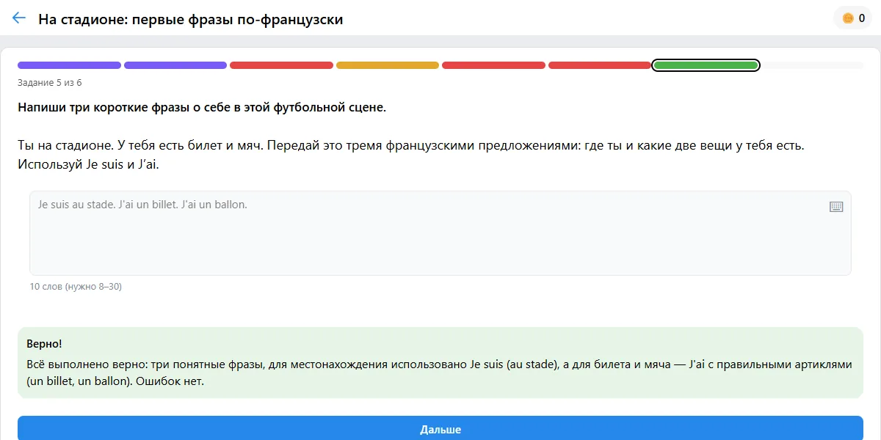The width and height of the screenshot is (881, 440).
Task: Select the second purple progress segment
Action: [175, 65]
